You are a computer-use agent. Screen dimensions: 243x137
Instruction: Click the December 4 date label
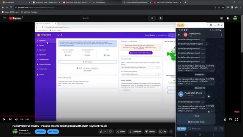[200, 75]
